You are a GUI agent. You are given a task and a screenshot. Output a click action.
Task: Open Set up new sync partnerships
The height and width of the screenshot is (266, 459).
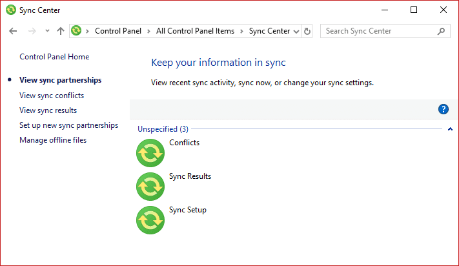[68, 125]
